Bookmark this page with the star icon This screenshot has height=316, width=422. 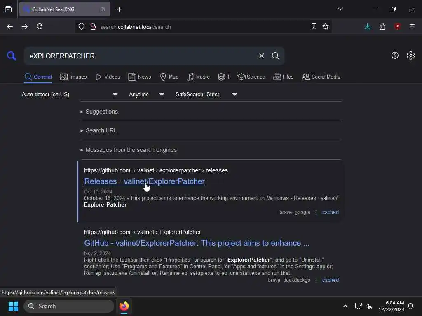[326, 26]
